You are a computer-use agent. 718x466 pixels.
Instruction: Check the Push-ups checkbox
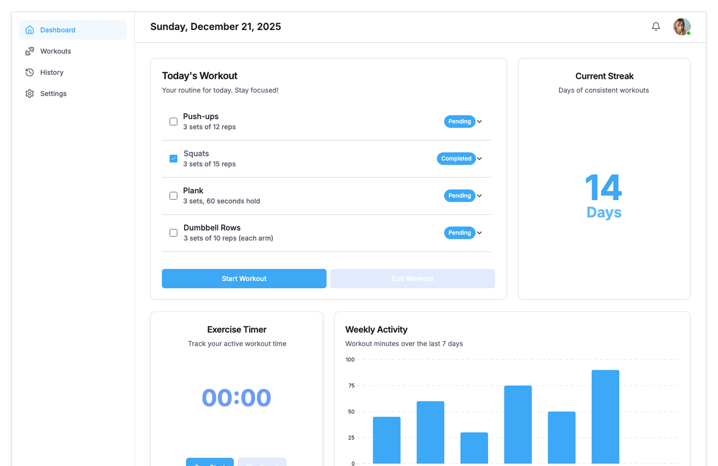coord(173,122)
